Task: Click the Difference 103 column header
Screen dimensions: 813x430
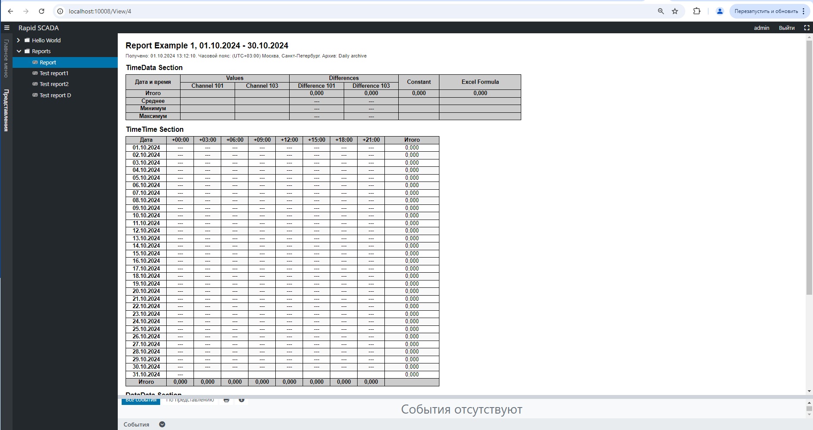Action: (371, 86)
